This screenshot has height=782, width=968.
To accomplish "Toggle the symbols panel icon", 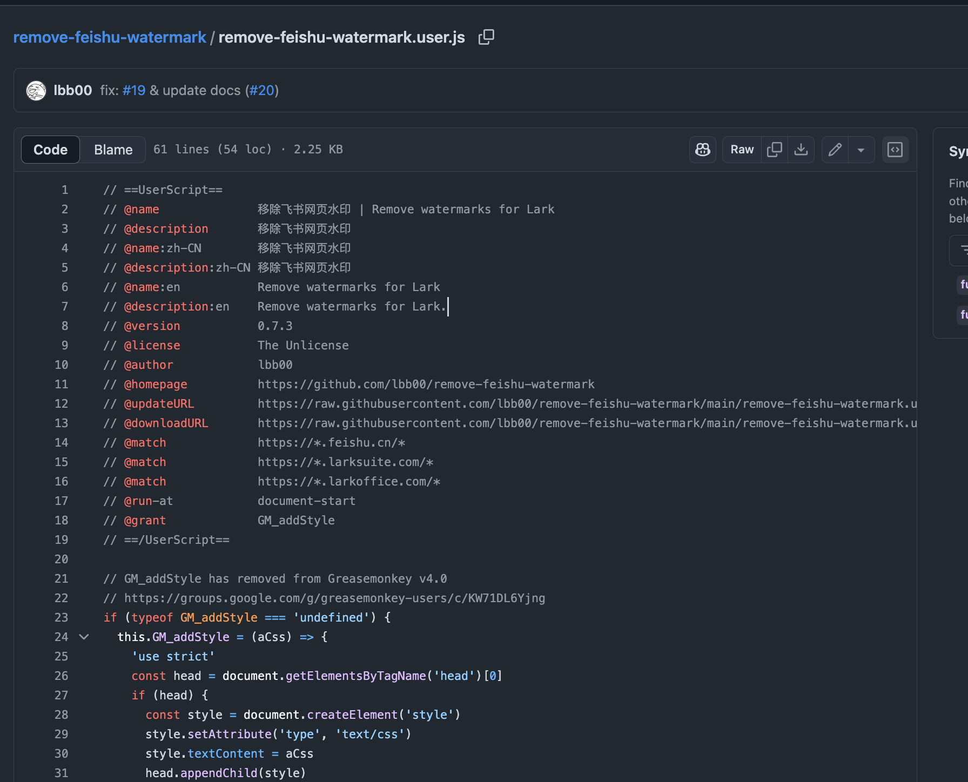I will click(x=895, y=150).
